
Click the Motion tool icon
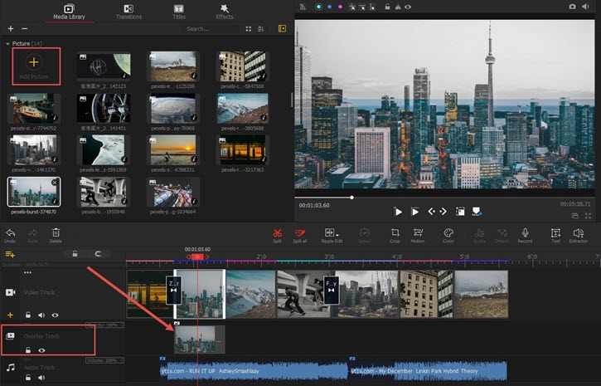click(417, 232)
